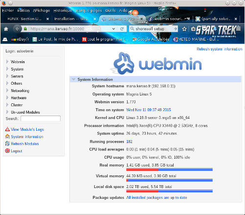Click the time on system link 'Wed Nov 11 09:37:49 2015'
The image size is (245, 215).
pos(149,110)
